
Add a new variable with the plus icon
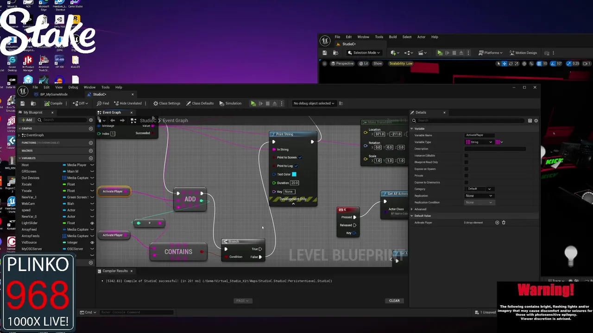(x=91, y=158)
